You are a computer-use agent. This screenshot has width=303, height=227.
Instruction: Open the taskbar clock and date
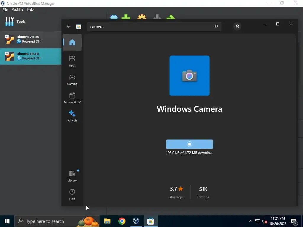pyautogui.click(x=278, y=221)
